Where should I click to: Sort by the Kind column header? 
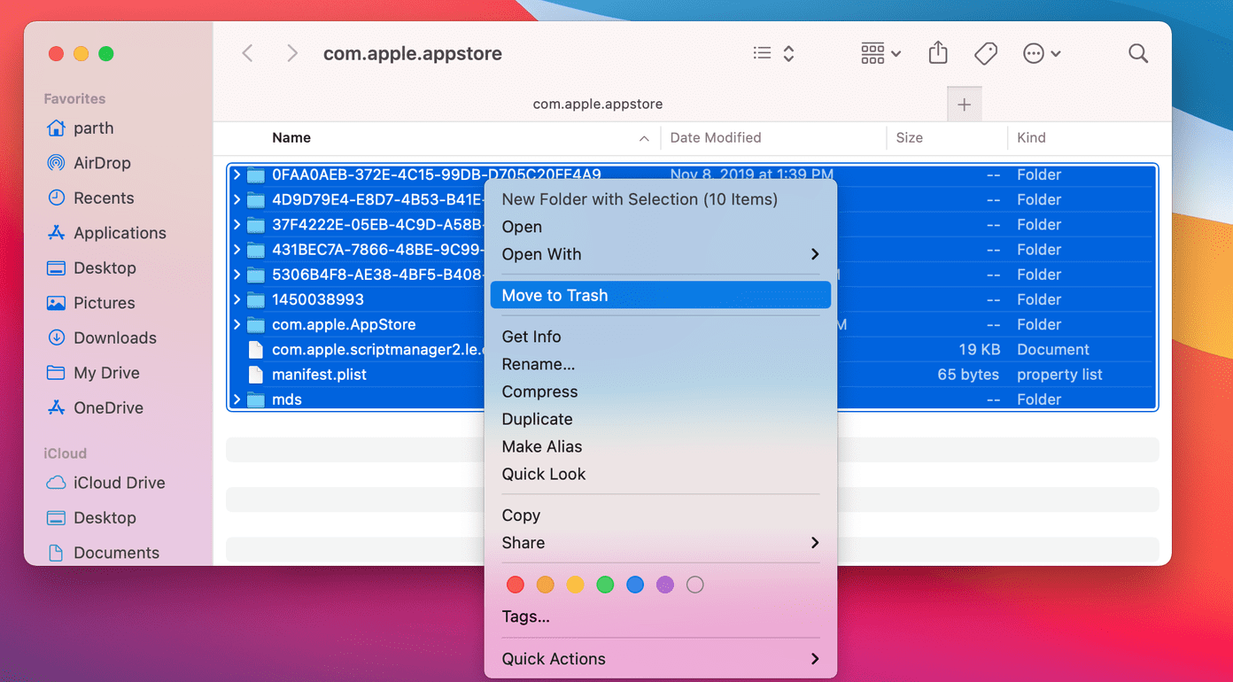[1031, 137]
